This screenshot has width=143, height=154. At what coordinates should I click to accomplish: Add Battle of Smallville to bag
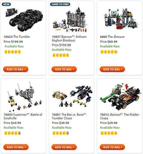point(16,147)
